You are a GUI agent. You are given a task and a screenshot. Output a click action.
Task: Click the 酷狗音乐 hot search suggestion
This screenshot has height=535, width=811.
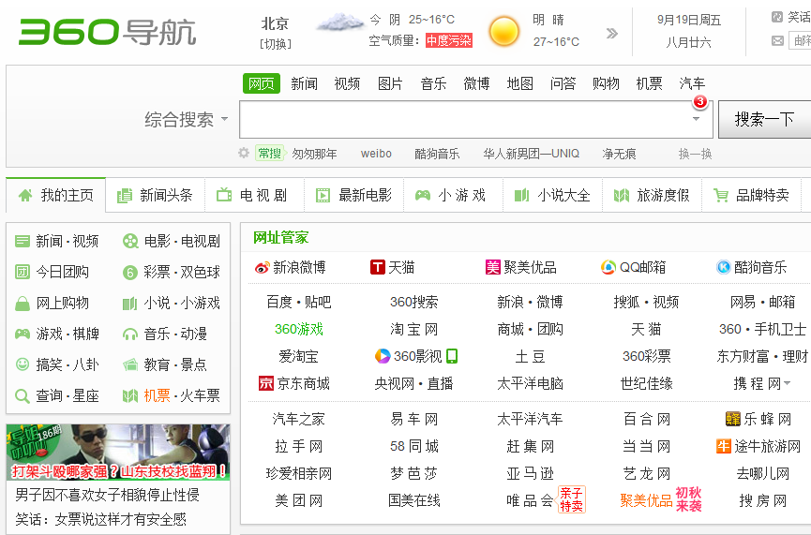click(x=437, y=154)
